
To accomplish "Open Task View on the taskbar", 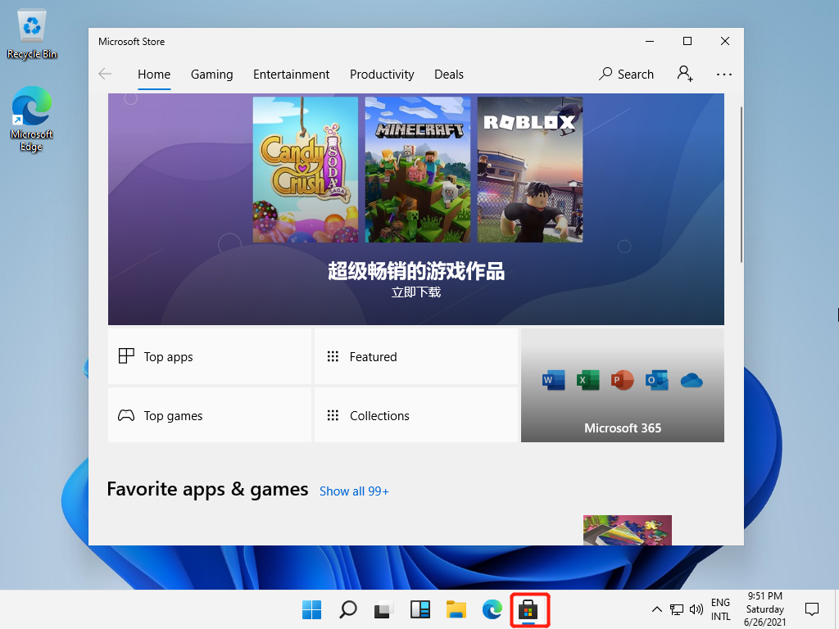I will (383, 609).
